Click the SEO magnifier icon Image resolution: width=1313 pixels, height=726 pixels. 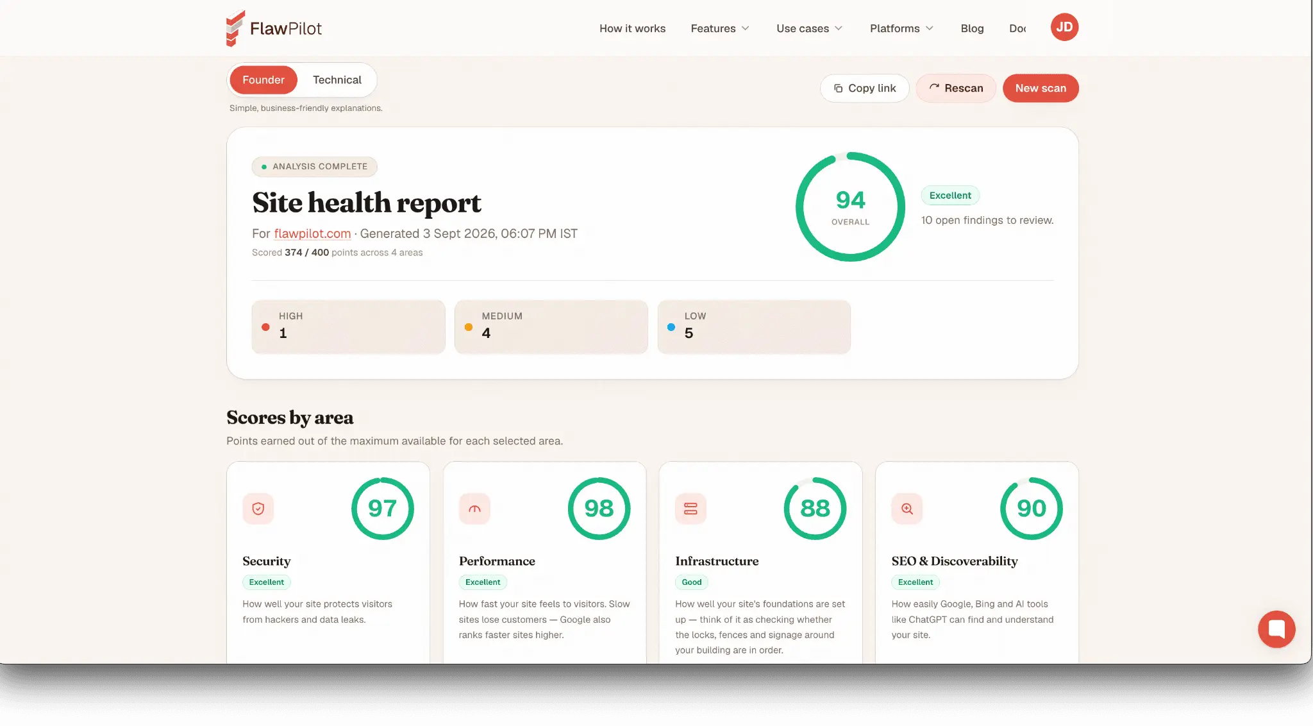[907, 509]
